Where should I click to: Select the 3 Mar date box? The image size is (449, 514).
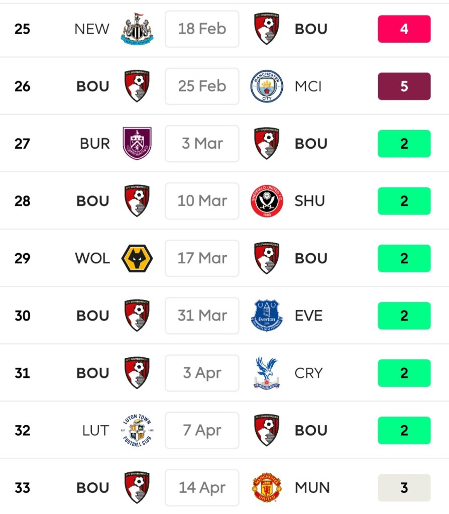pyautogui.click(x=202, y=144)
